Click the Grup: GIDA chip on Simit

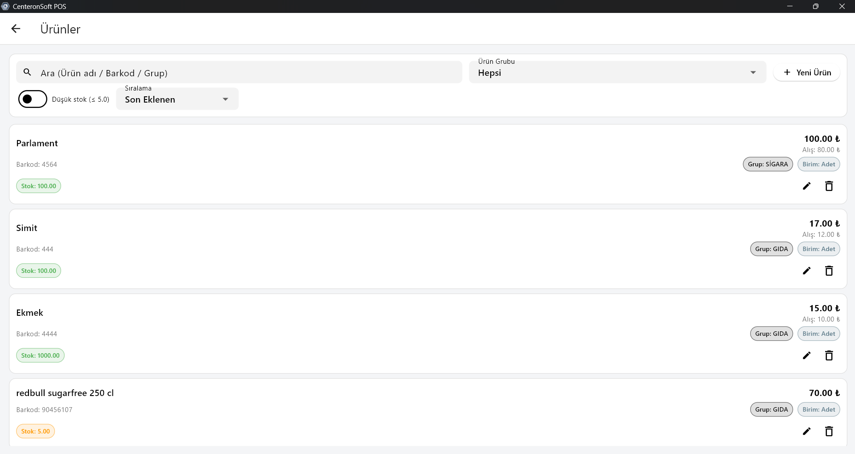[x=771, y=249]
